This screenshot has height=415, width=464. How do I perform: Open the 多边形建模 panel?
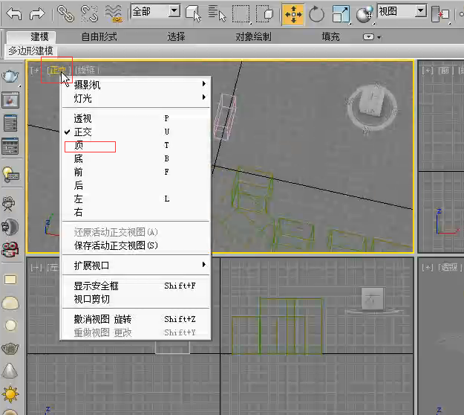tap(30, 51)
